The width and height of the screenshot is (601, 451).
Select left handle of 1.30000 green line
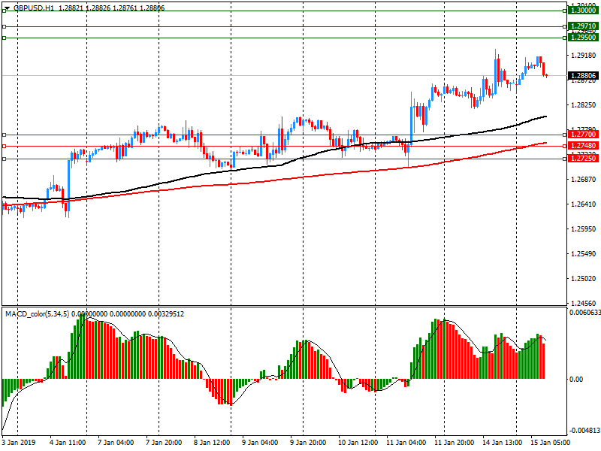coord(4,11)
